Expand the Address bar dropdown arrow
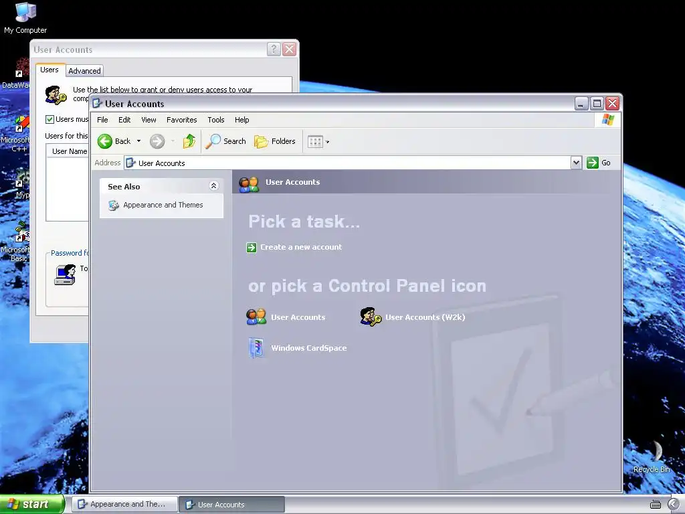Viewport: 685px width, 514px height. click(x=576, y=163)
